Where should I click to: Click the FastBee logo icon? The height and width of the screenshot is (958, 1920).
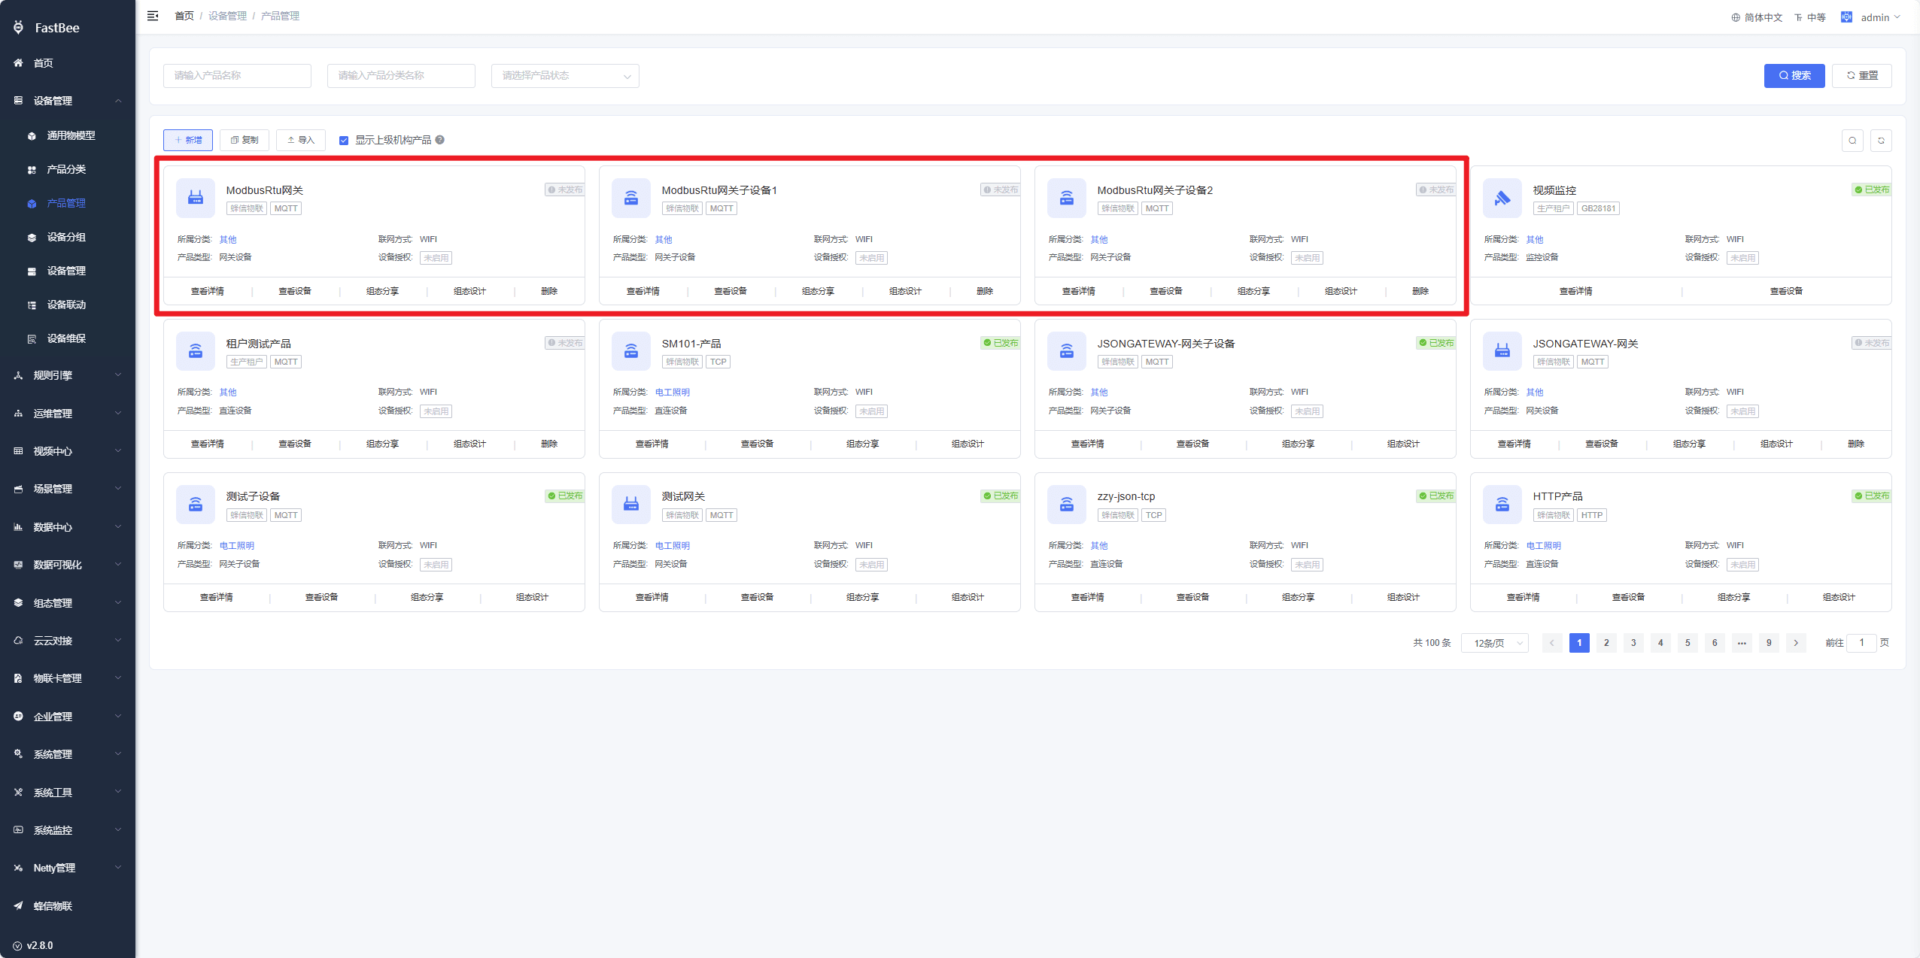coord(19,28)
